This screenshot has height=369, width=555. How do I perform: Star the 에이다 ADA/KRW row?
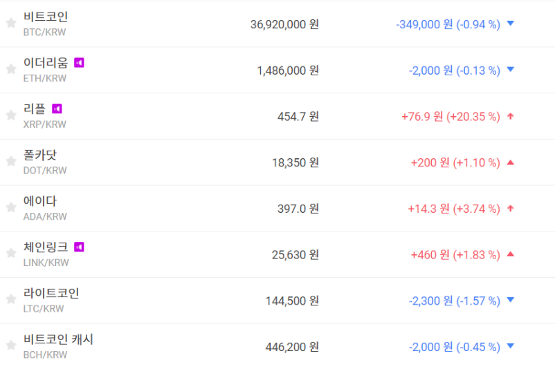10,207
